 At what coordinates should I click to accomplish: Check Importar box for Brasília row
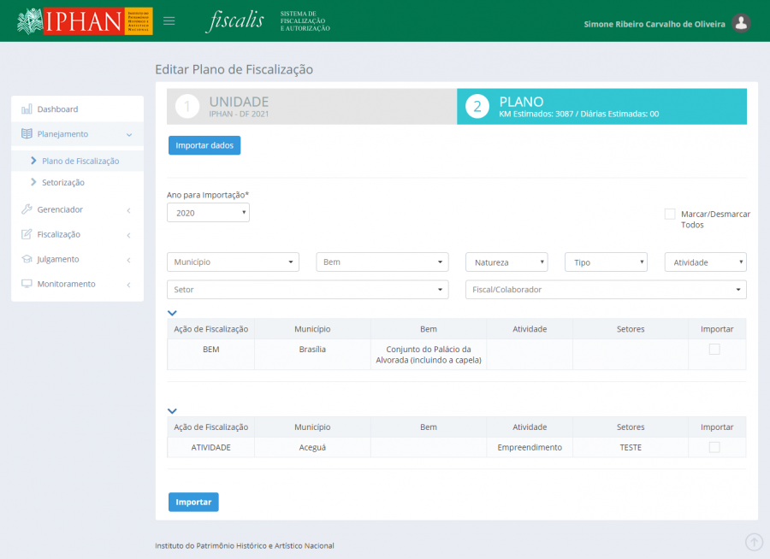pyautogui.click(x=714, y=350)
